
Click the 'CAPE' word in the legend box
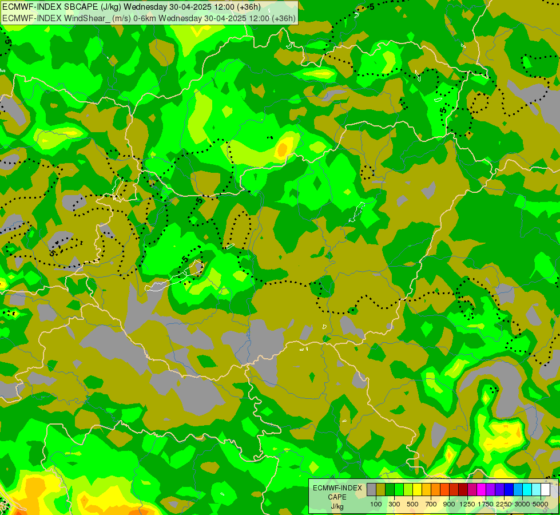click(337, 497)
